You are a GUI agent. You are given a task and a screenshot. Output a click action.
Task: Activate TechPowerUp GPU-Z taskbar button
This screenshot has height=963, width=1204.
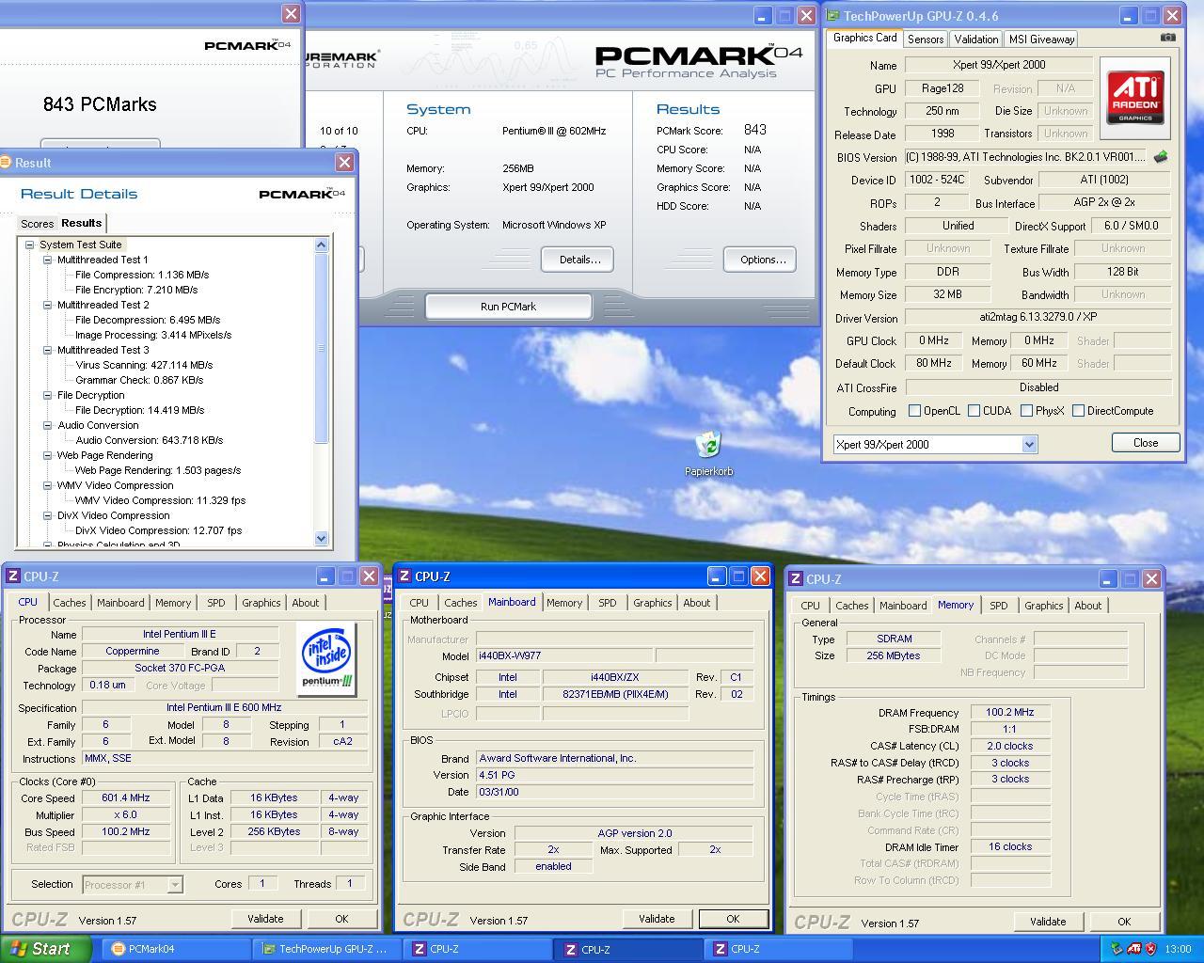tap(329, 949)
